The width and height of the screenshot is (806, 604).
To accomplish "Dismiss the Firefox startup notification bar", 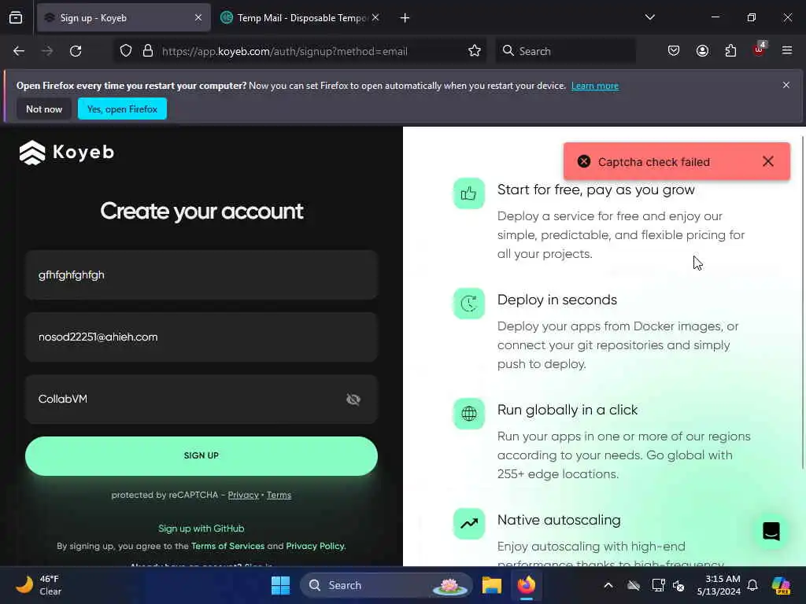I will tap(786, 85).
